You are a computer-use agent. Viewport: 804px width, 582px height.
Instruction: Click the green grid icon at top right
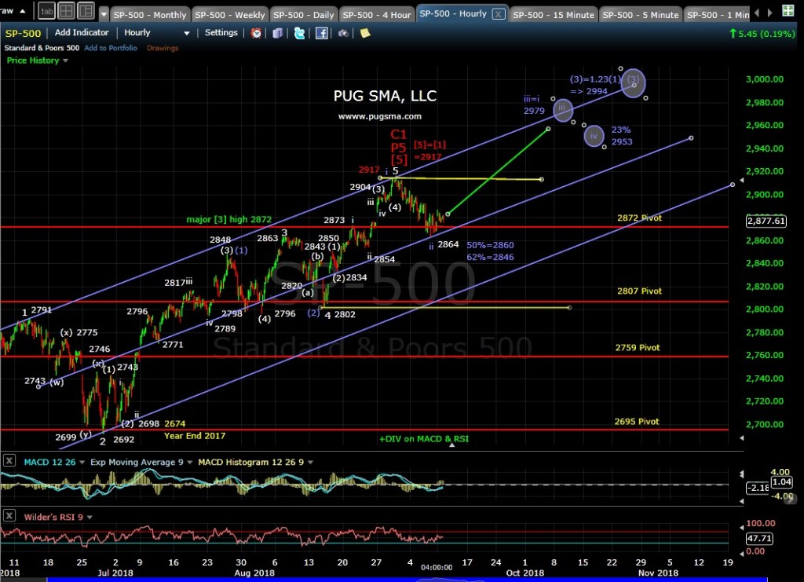pos(788,10)
